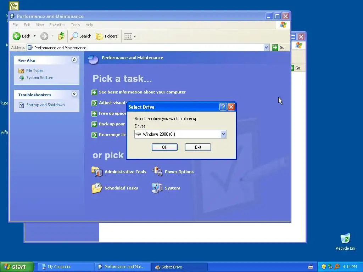Click arrow icon beside See basic information
The height and width of the screenshot is (272, 363).
pyautogui.click(x=94, y=92)
